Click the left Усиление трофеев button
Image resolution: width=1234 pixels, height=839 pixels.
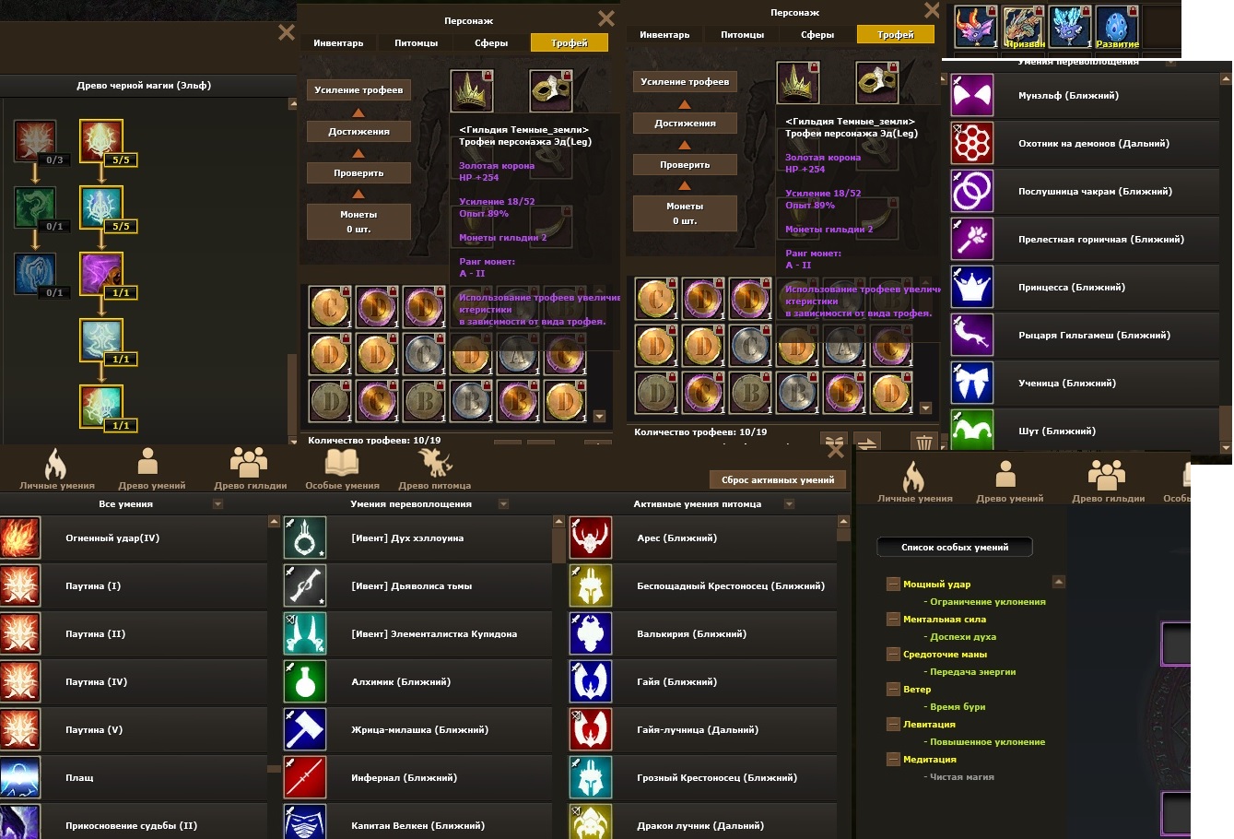[358, 90]
